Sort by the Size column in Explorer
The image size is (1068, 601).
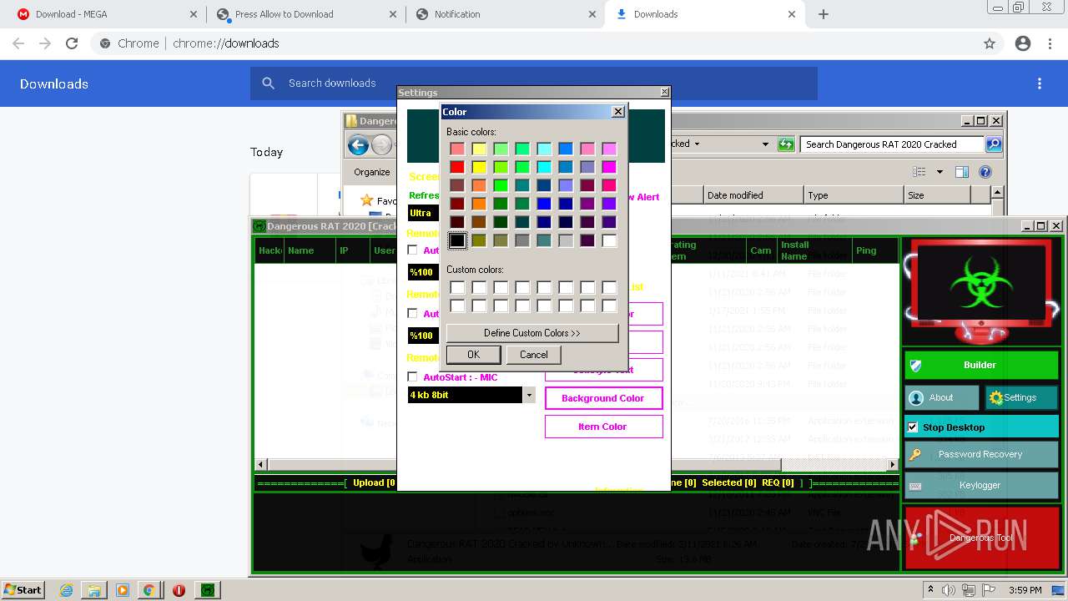[x=937, y=195]
